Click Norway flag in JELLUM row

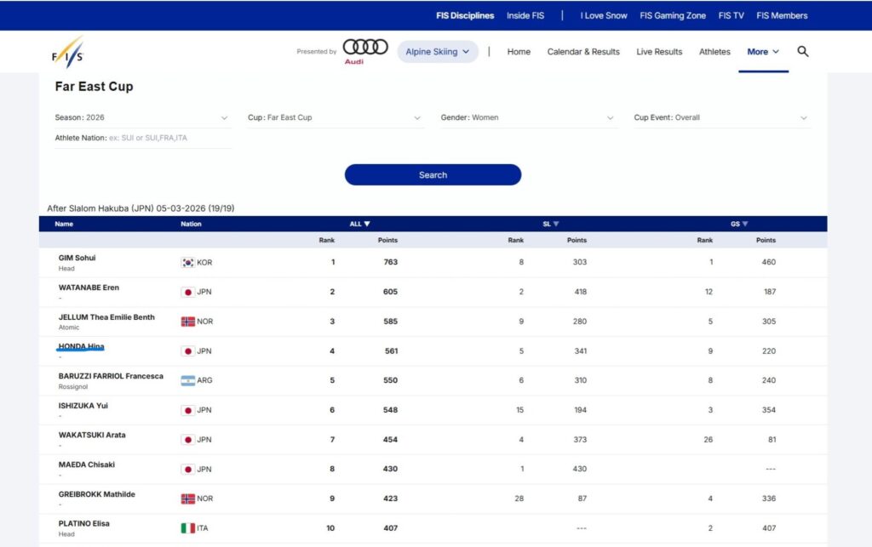(187, 322)
